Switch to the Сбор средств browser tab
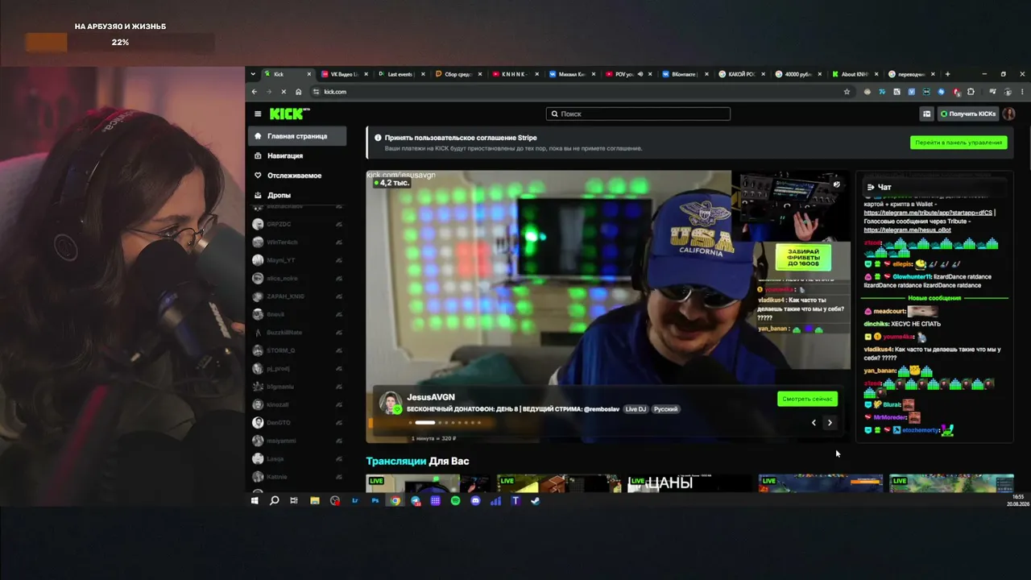The image size is (1031, 580). (x=459, y=74)
